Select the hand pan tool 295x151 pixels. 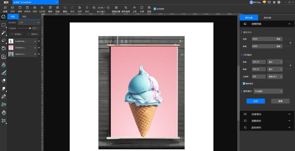(x=4, y=113)
